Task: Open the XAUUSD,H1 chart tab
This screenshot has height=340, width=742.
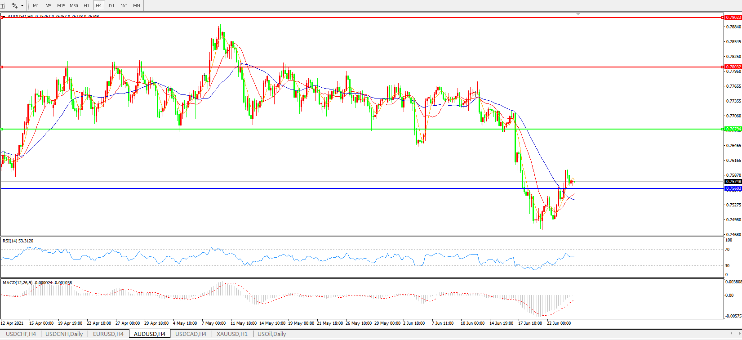Action: (x=231, y=334)
